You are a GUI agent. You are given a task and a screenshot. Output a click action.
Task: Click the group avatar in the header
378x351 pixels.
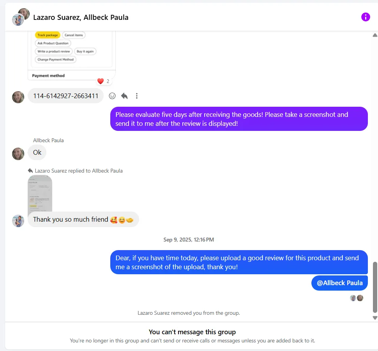[x=21, y=17]
